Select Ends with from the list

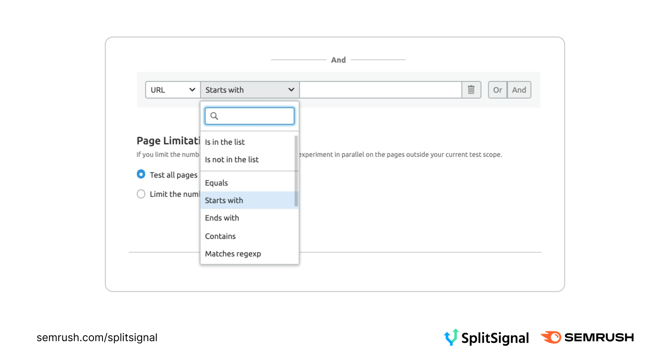(222, 218)
